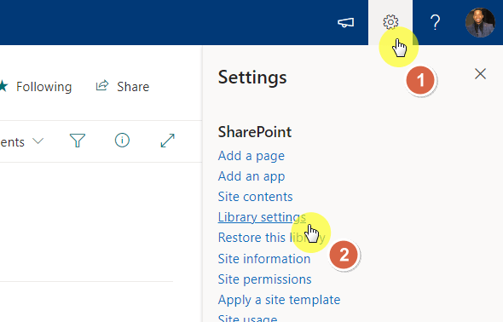This screenshot has height=322, width=503.
Task: Click the Following label text
Action: click(x=44, y=87)
